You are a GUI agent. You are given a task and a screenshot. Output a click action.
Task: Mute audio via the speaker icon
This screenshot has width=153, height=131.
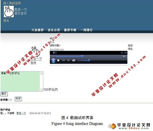coord(74,61)
